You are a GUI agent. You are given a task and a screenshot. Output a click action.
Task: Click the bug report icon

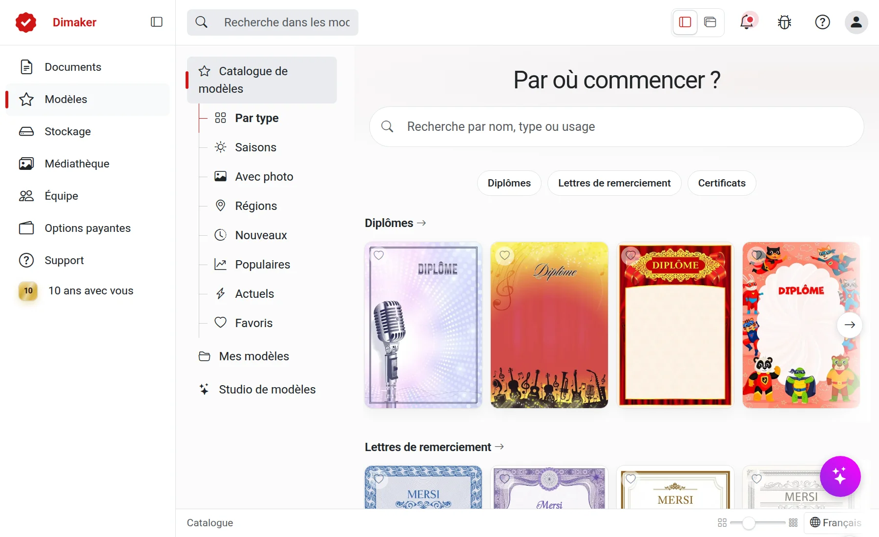pyautogui.click(x=784, y=22)
